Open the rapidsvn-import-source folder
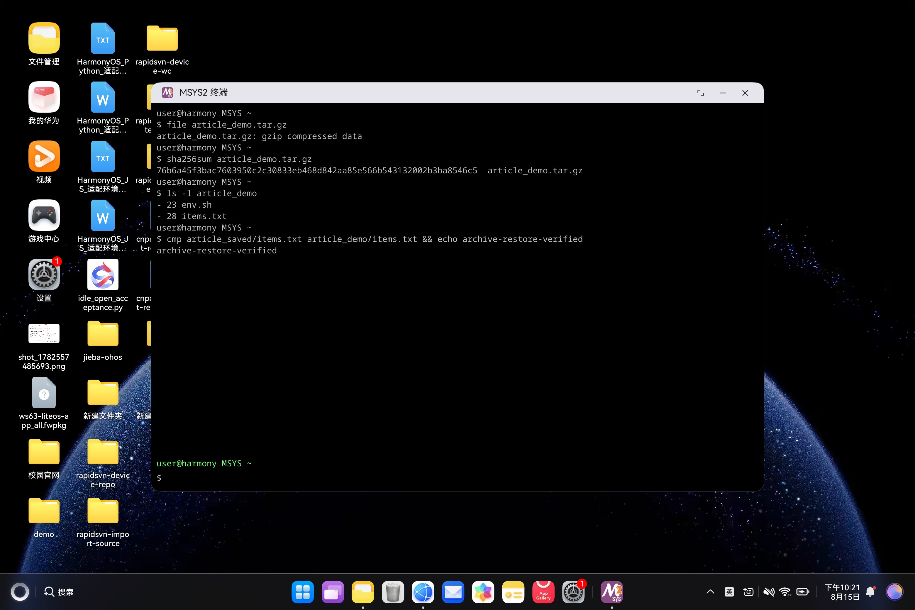The height and width of the screenshot is (610, 915). click(x=103, y=510)
